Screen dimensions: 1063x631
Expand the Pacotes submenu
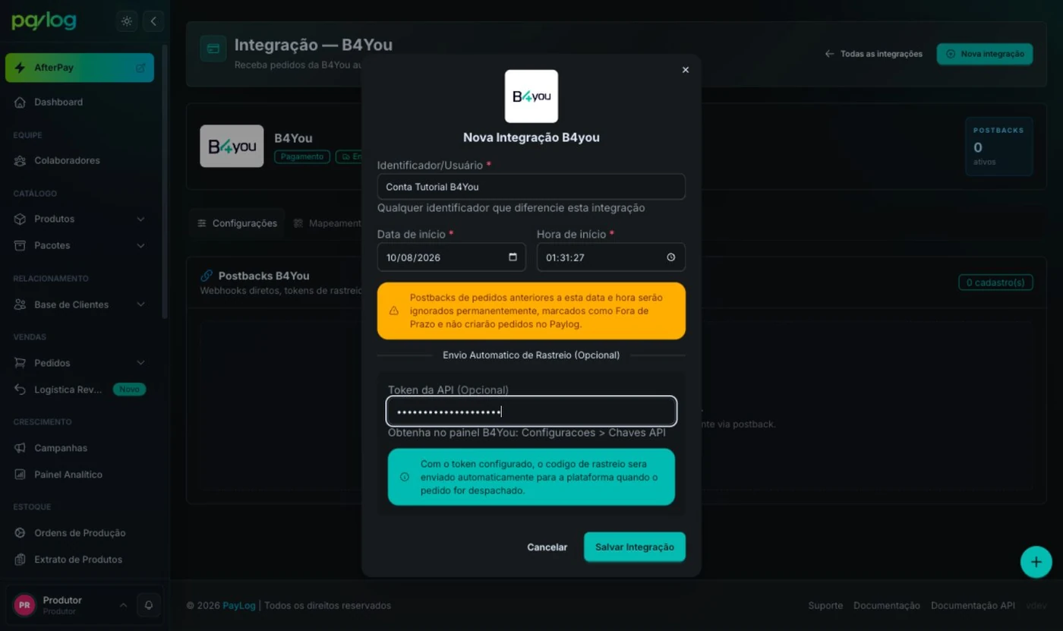coord(140,245)
